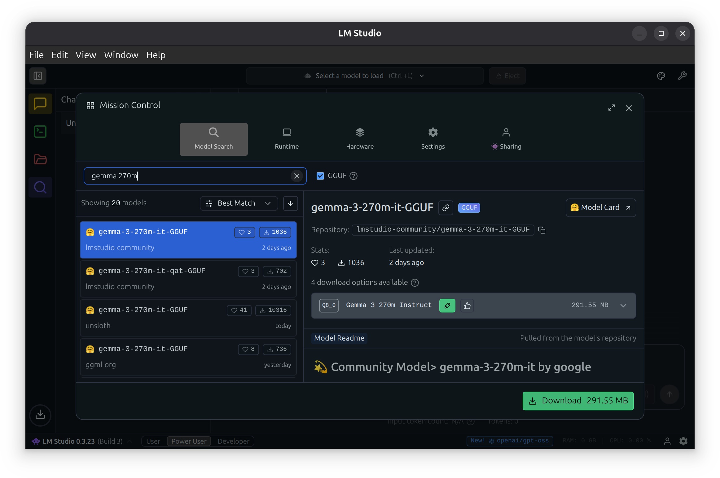
Task: Open the Model Card link
Action: pyautogui.click(x=600, y=207)
